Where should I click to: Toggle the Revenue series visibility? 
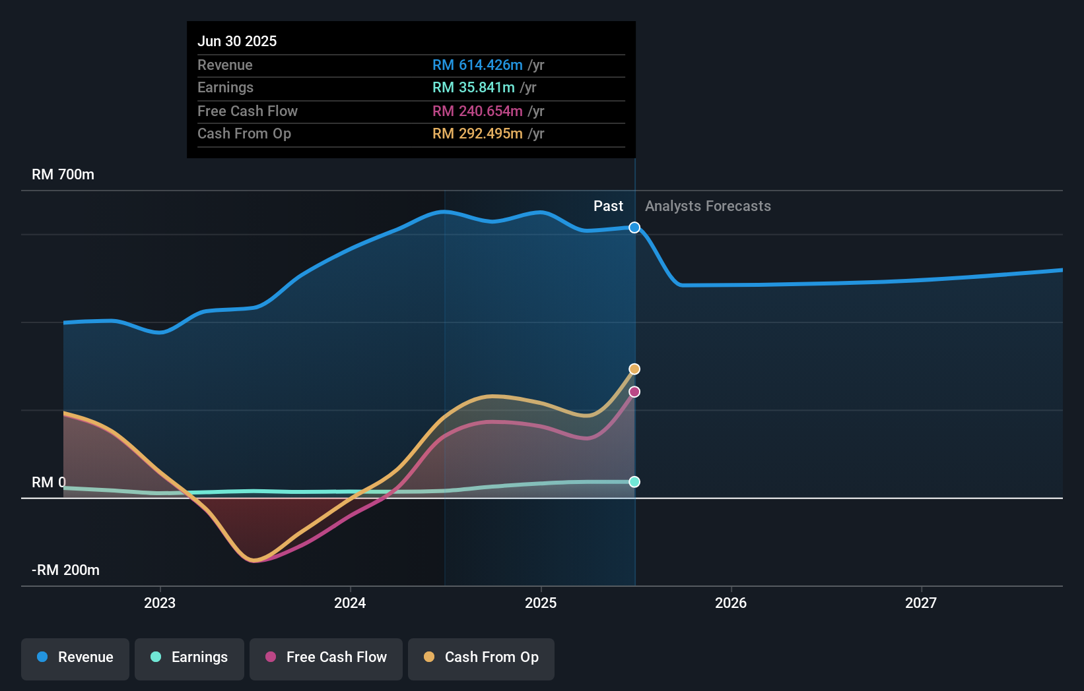[x=75, y=658]
